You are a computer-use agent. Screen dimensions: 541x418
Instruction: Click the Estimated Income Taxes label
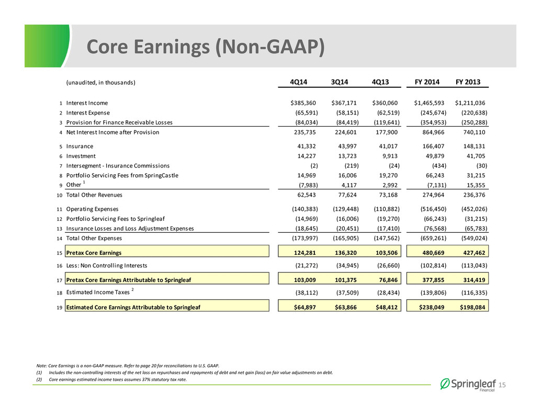pyautogui.click(x=98, y=292)
